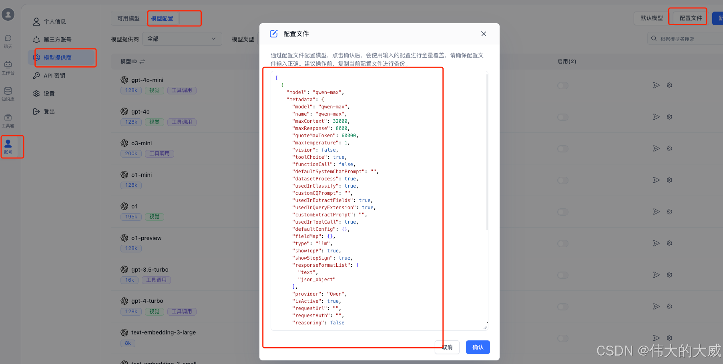Click the "provider": "Qwen" line in JSON
723x364 pixels.
click(319, 294)
